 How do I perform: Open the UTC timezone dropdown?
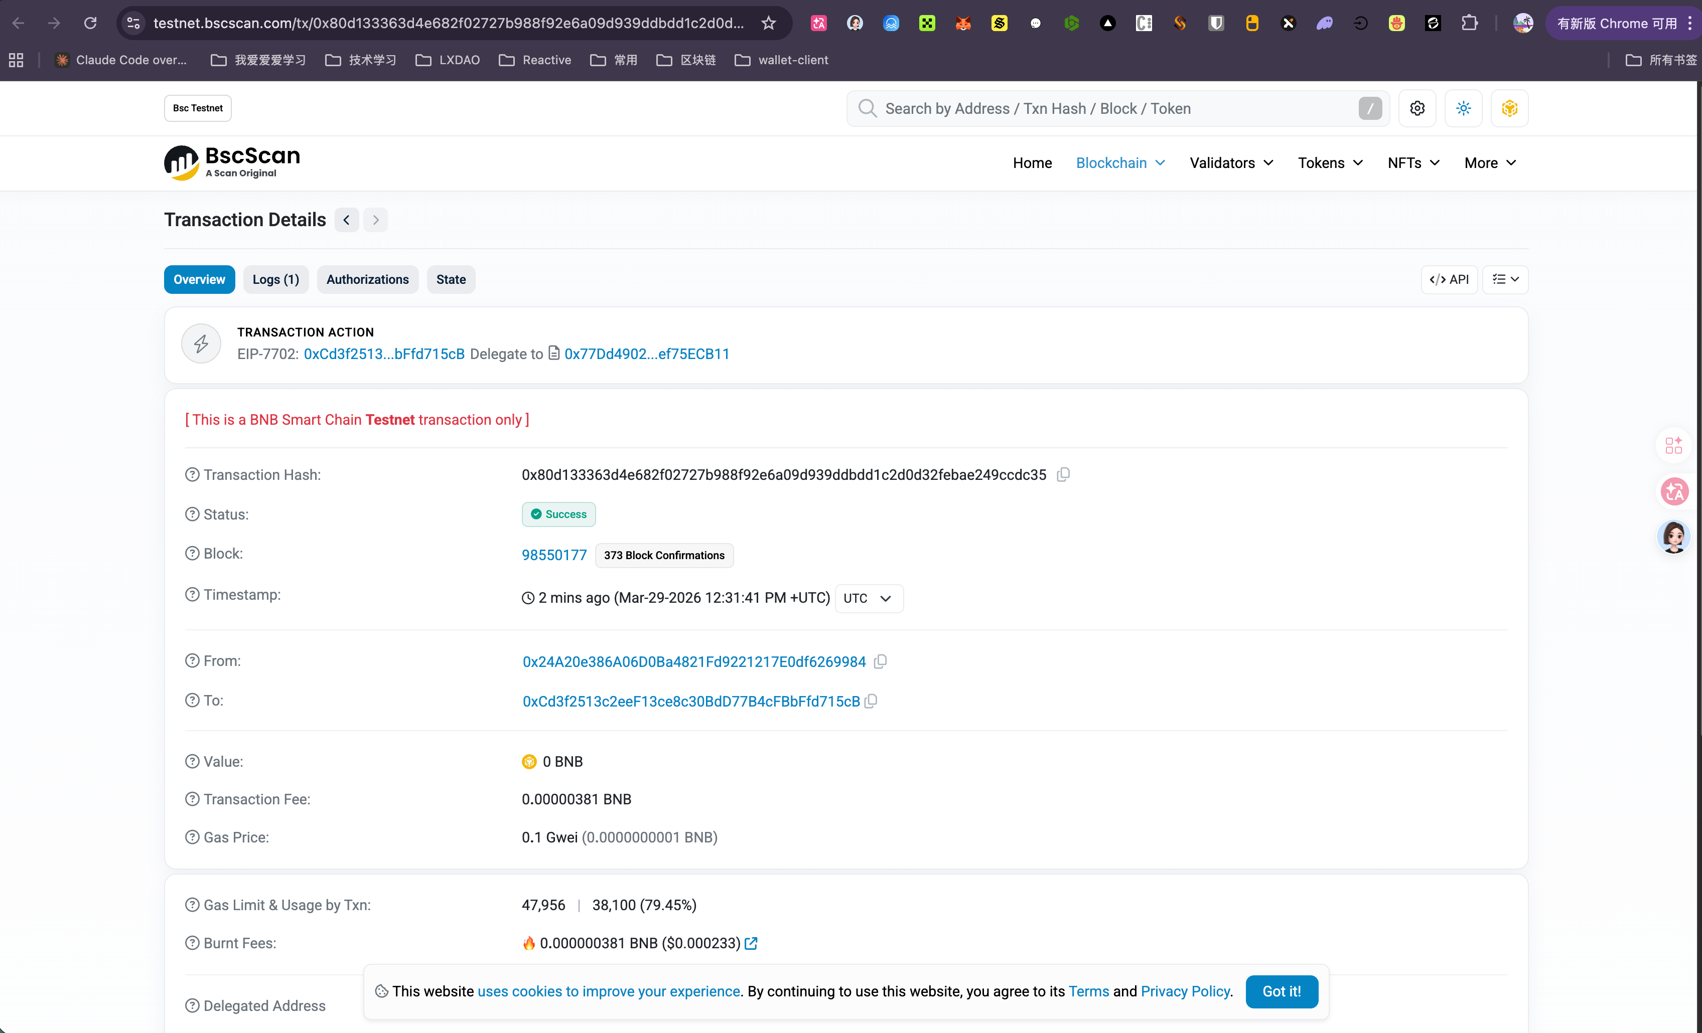point(868,598)
